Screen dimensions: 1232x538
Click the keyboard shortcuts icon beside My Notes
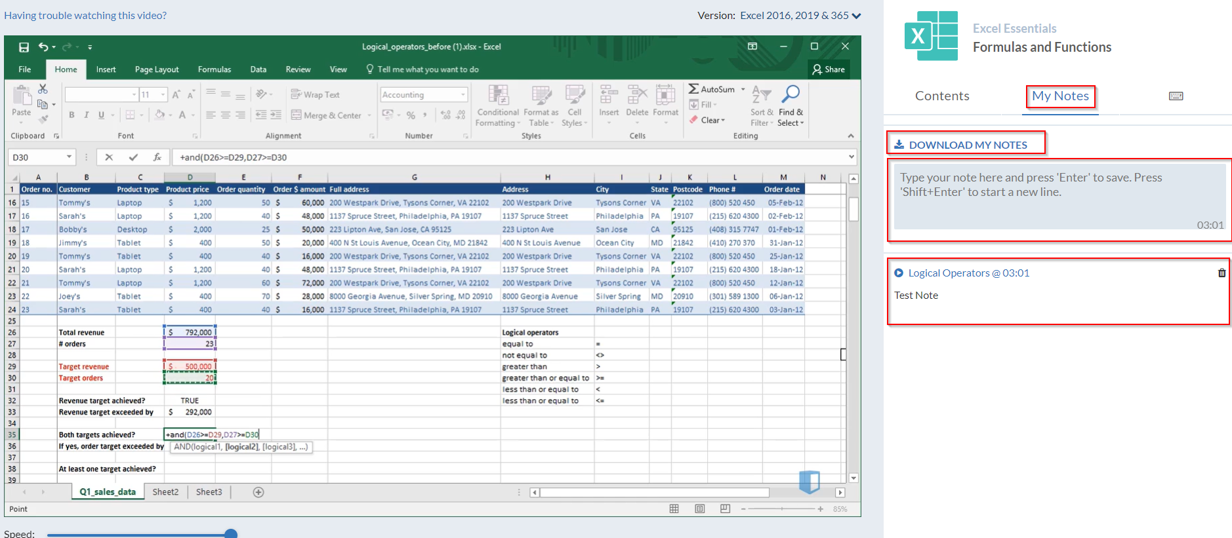point(1176,96)
